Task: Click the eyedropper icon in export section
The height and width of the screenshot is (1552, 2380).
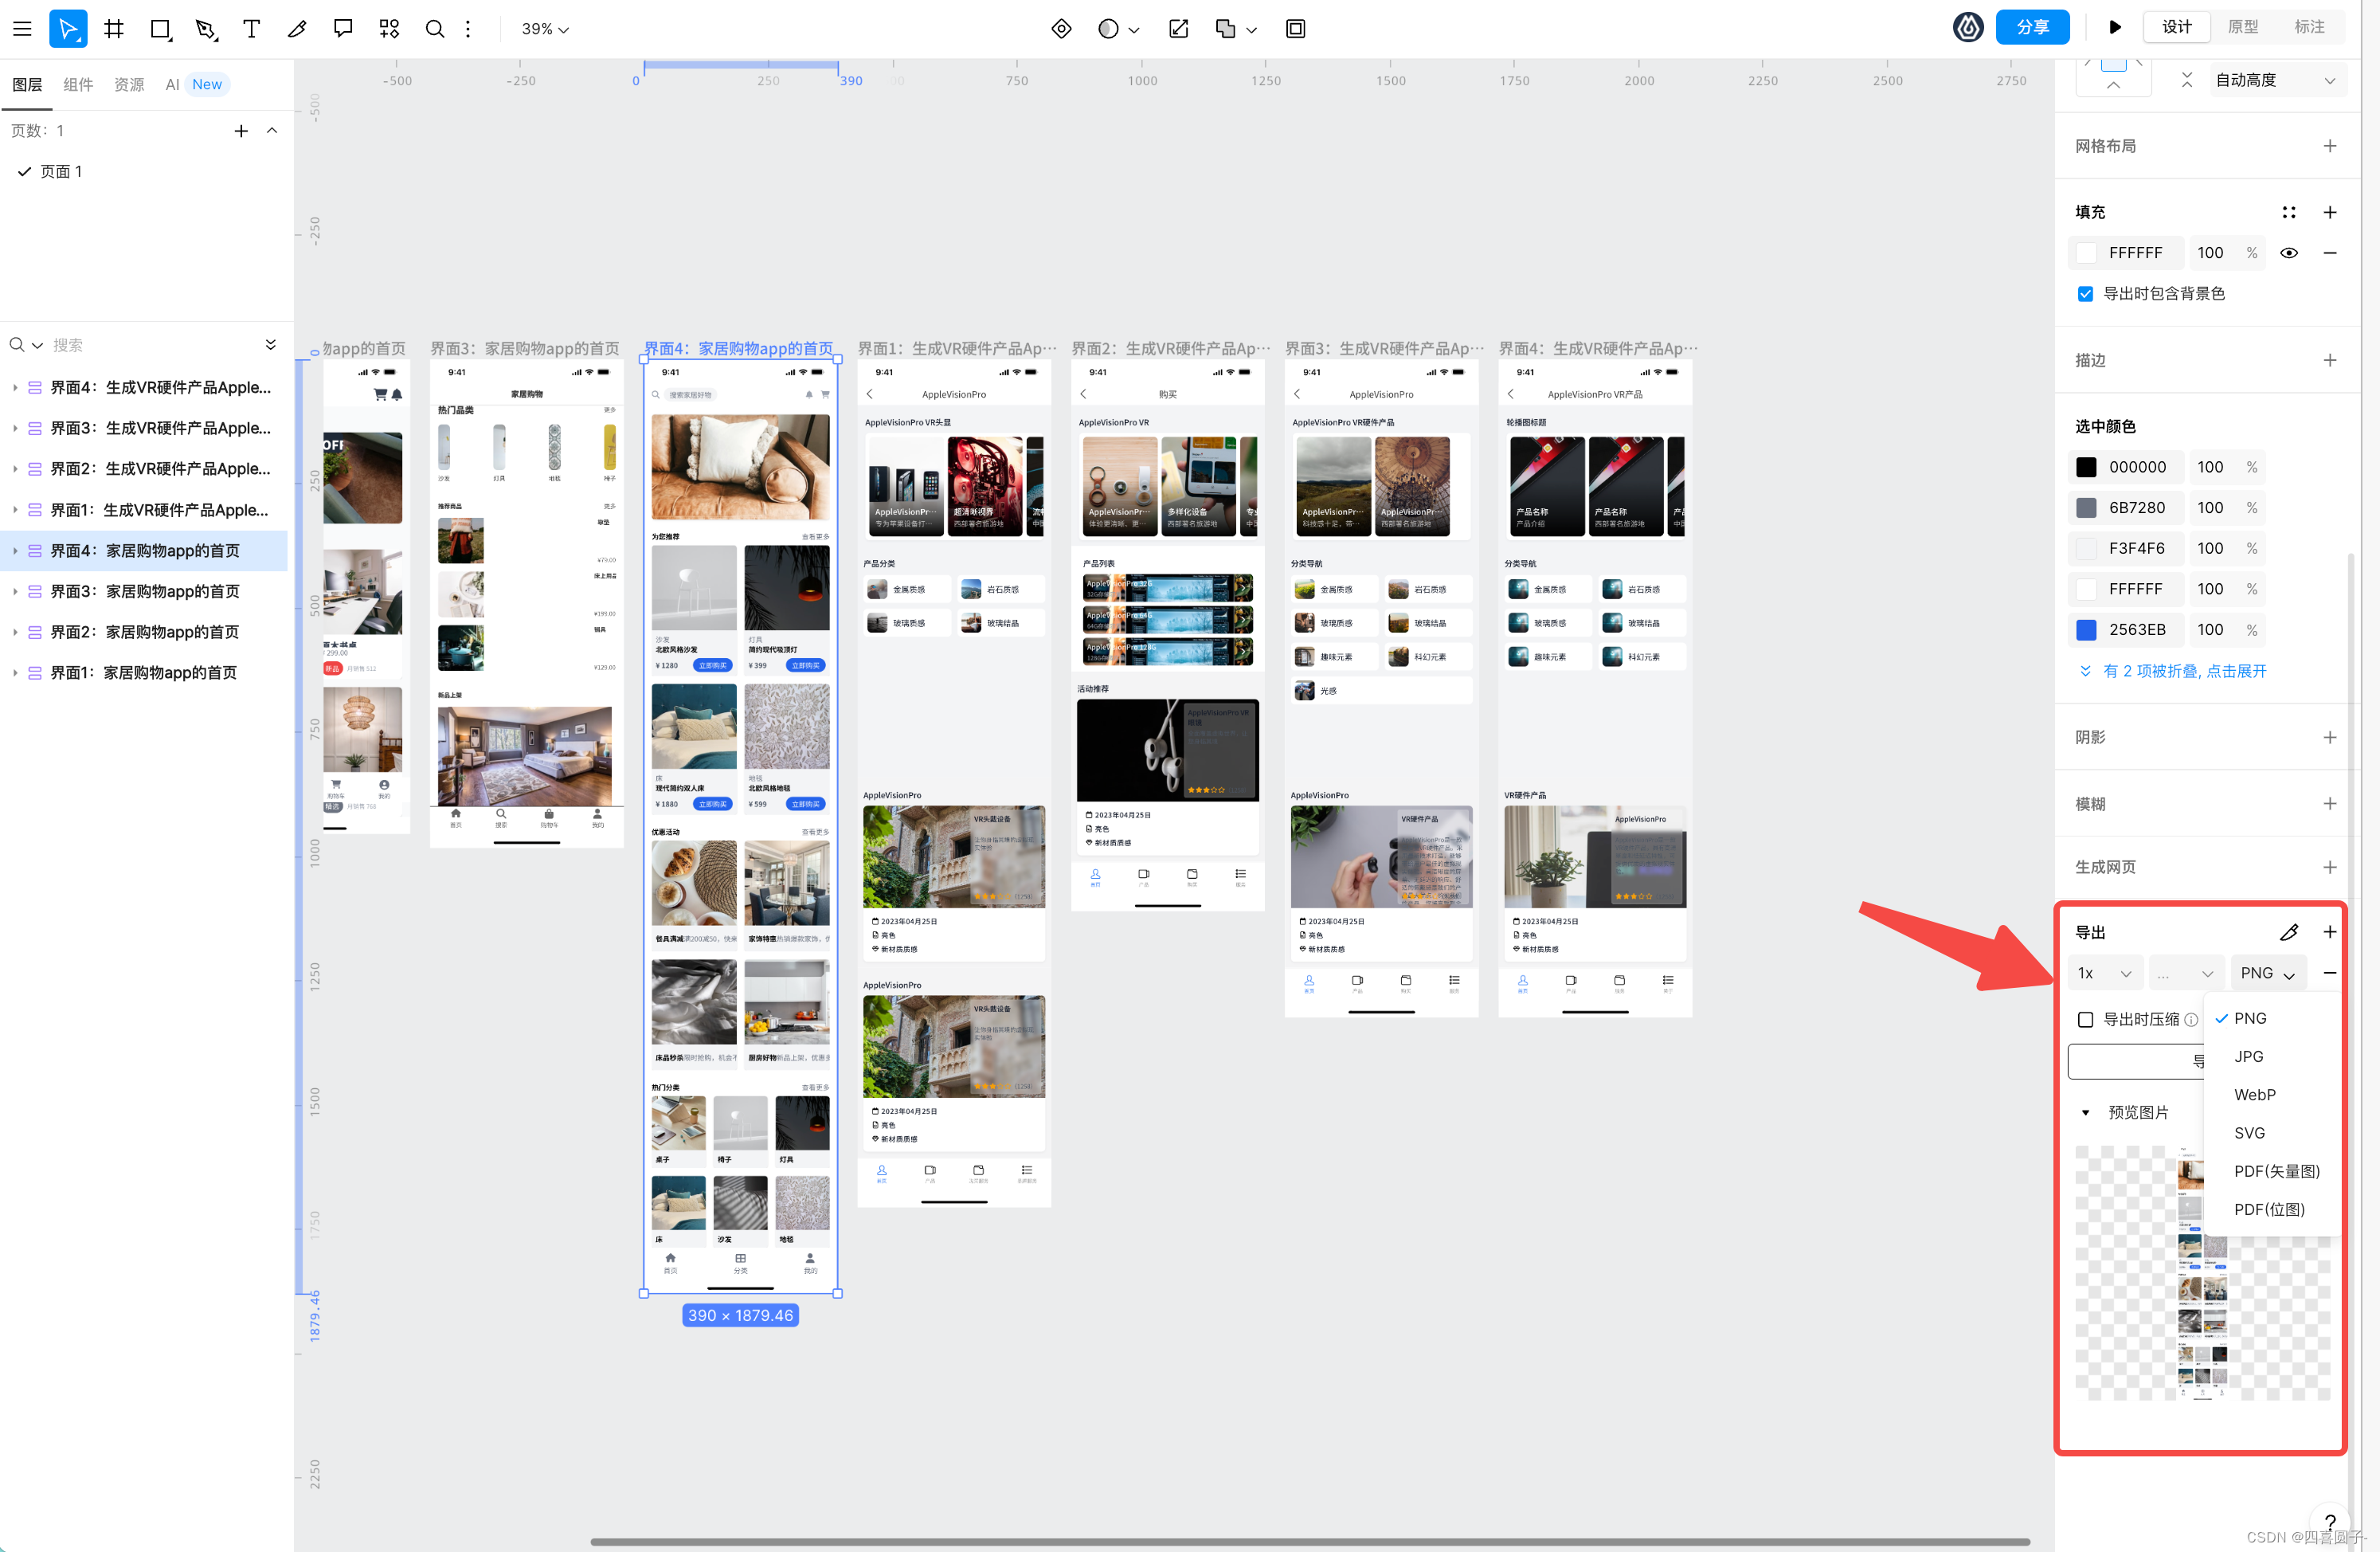Action: (x=2288, y=932)
